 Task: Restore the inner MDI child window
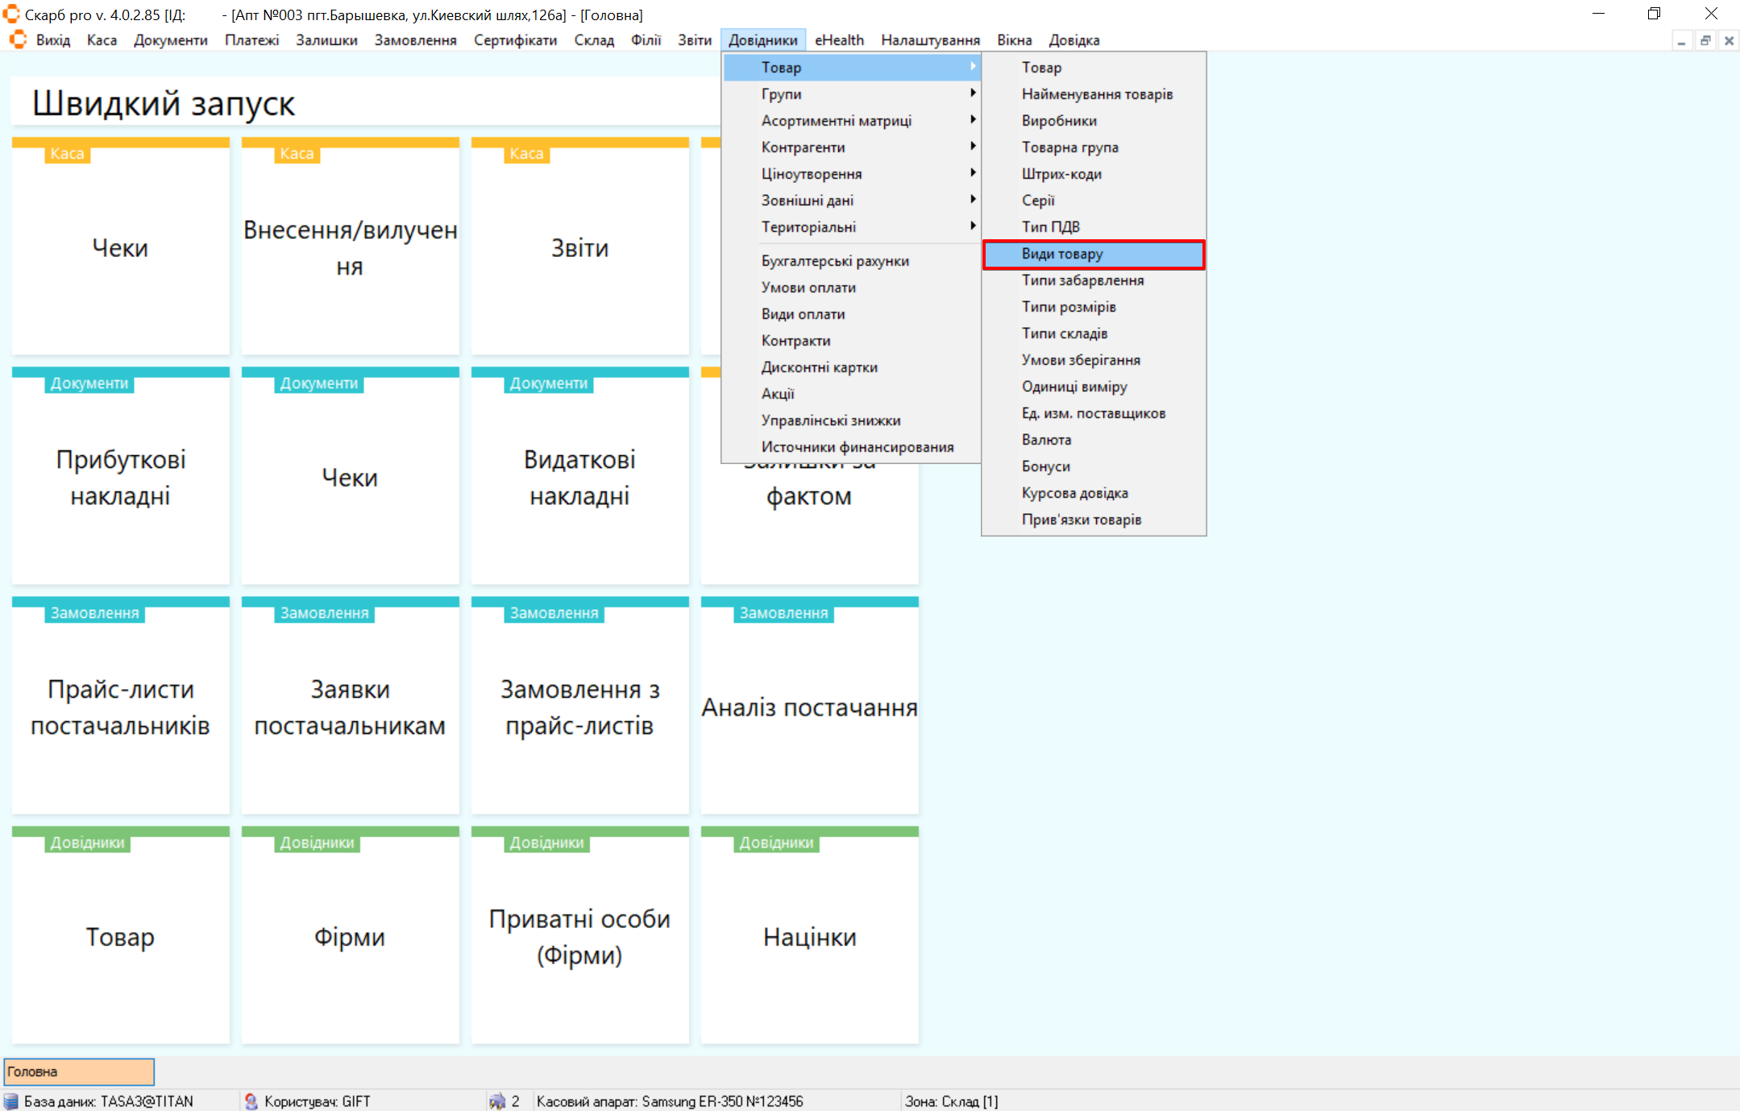point(1705,40)
